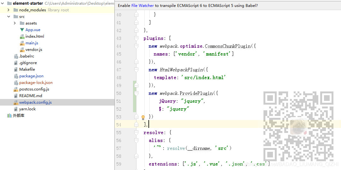Click the Vue icon beside App.vue
Image resolution: width=341 pixels, height=170 pixels.
click(x=22, y=30)
